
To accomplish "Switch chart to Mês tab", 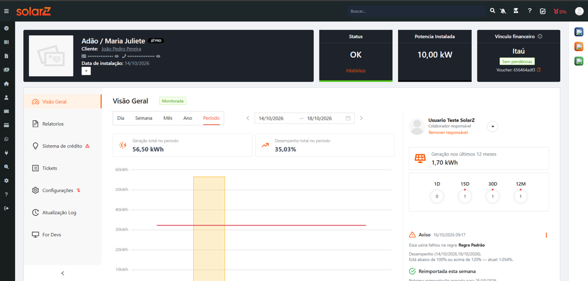I will coord(168,118).
